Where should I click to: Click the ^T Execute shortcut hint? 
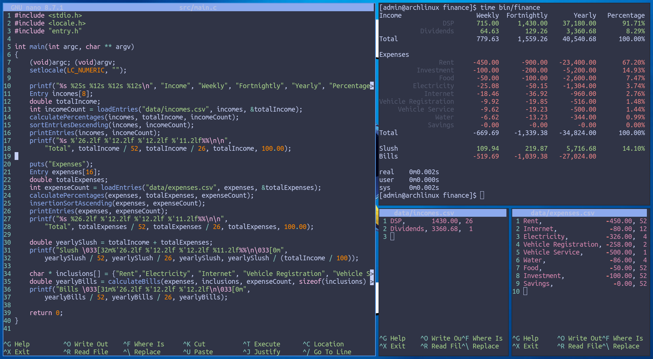pos(262,344)
